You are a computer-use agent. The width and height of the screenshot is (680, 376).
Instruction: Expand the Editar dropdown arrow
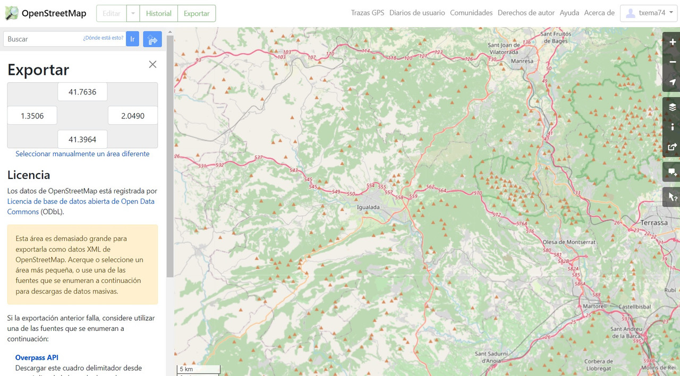pos(133,13)
